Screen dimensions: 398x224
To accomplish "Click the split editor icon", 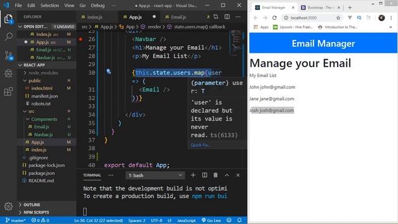I will tap(227, 17).
